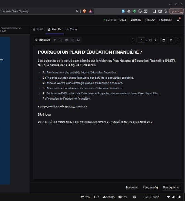Click disk usage 12% indicator

pyautogui.click(x=123, y=197)
